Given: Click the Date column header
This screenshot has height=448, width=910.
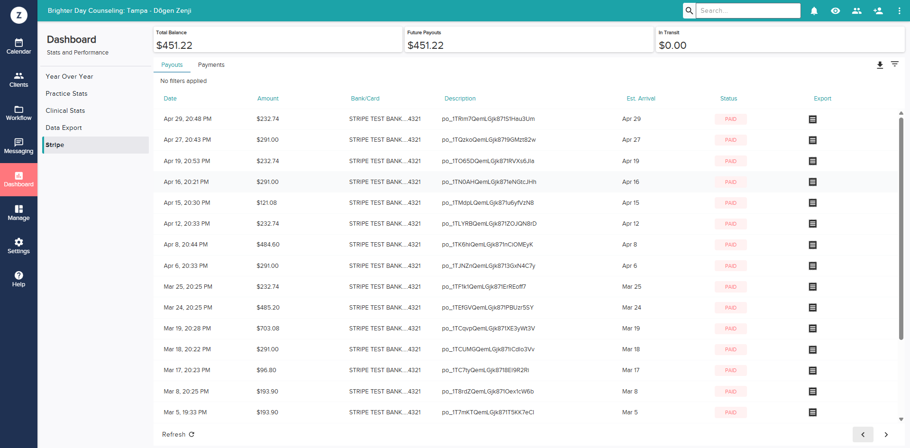Looking at the screenshot, I should pyautogui.click(x=170, y=99).
